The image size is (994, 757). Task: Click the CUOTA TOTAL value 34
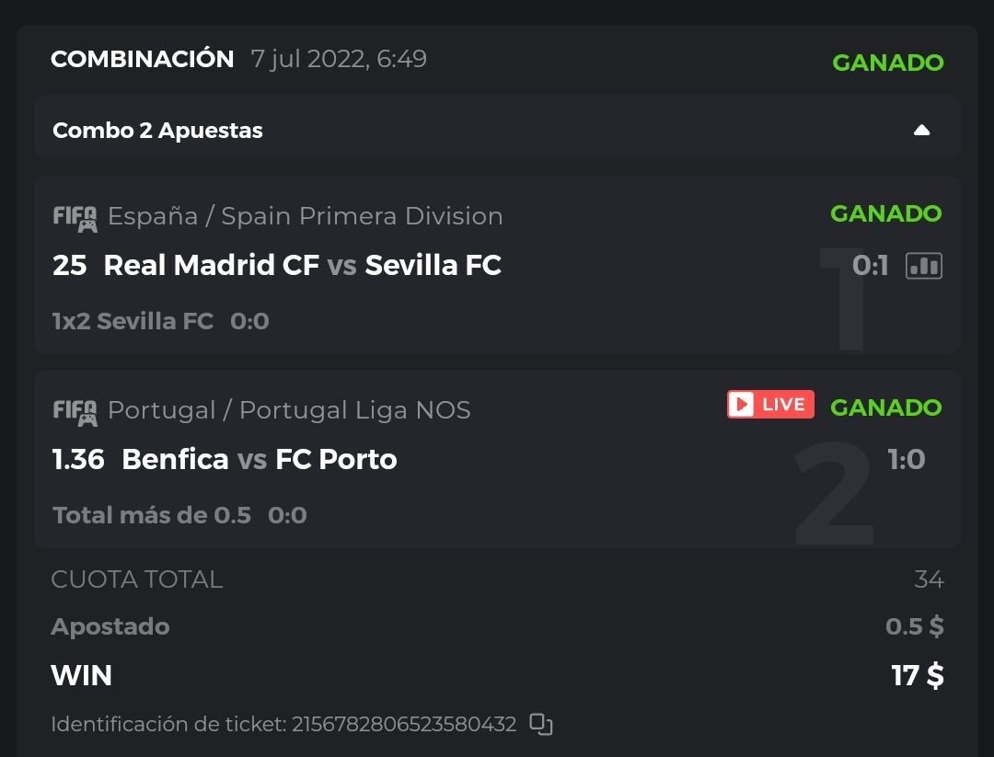[x=929, y=579]
